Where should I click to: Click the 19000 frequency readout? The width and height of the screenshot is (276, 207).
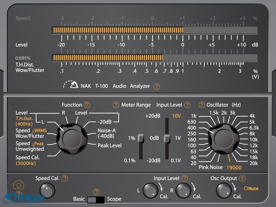click(234, 168)
